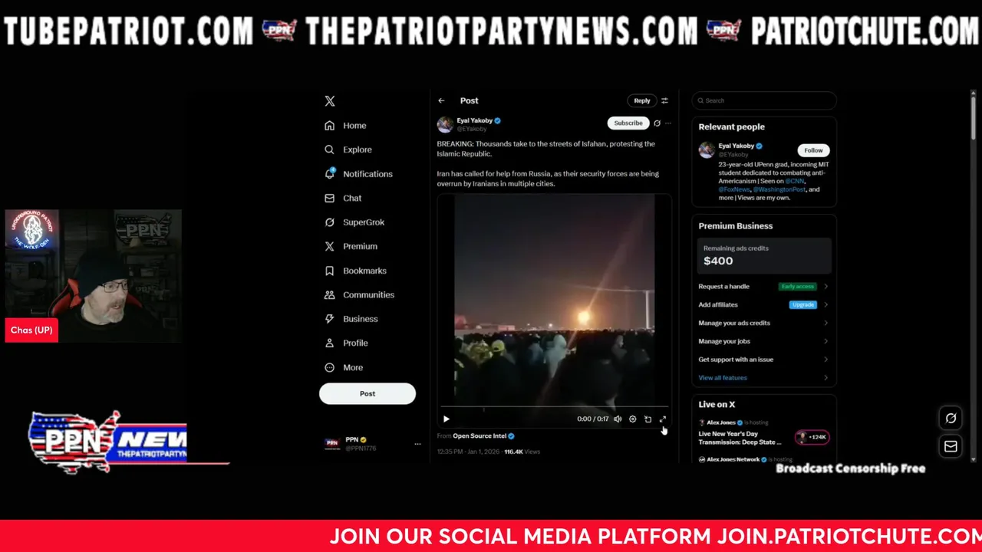Open the floating Messages envelope button
Screen dimensions: 982x552
tap(951, 446)
